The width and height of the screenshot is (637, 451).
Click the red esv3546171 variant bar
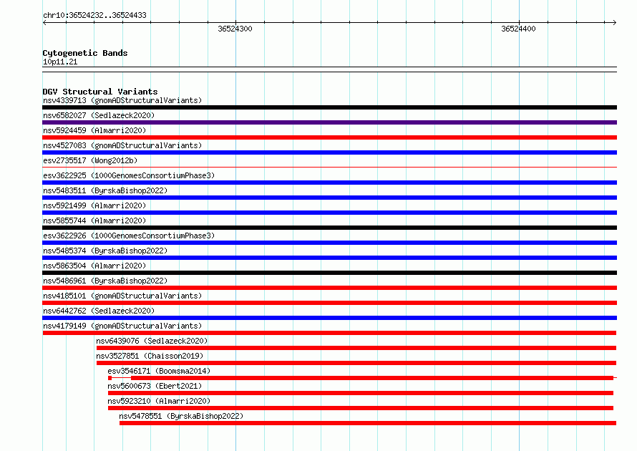coord(361,378)
